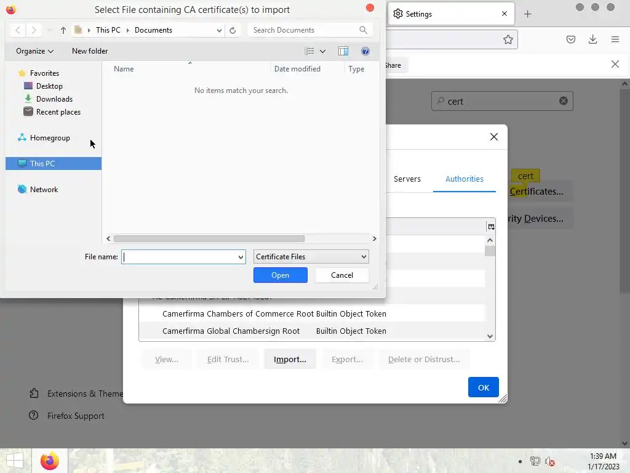
Task: Change the file view layout icon
Action: click(309, 51)
